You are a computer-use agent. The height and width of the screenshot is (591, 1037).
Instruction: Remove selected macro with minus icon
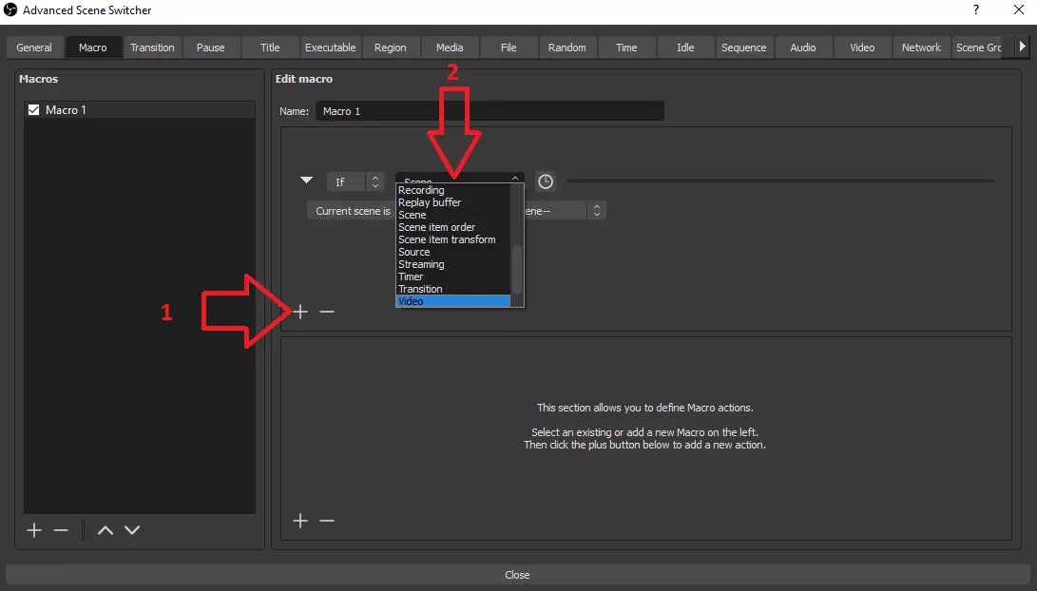pos(61,530)
